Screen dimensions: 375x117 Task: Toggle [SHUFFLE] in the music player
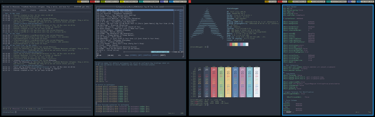(147, 55)
